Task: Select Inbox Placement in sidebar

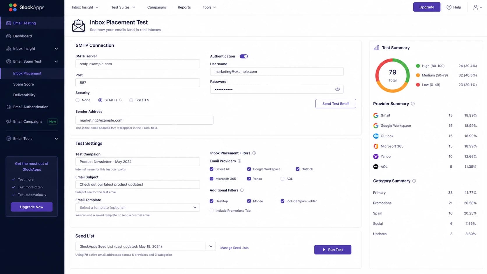Action: point(27,73)
